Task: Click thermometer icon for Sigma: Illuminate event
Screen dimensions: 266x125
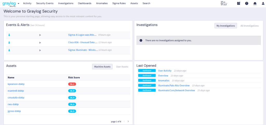Action: coord(9,50)
